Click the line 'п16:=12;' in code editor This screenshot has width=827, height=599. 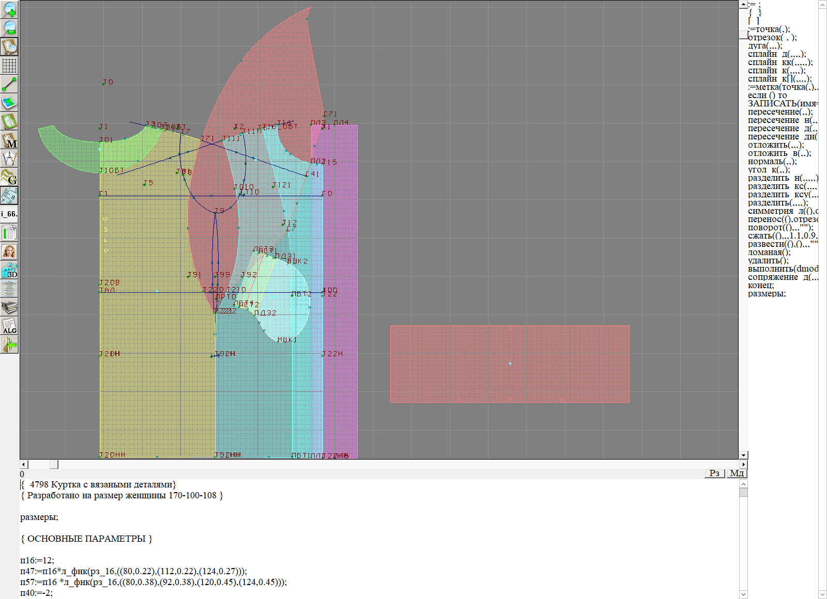(37, 560)
